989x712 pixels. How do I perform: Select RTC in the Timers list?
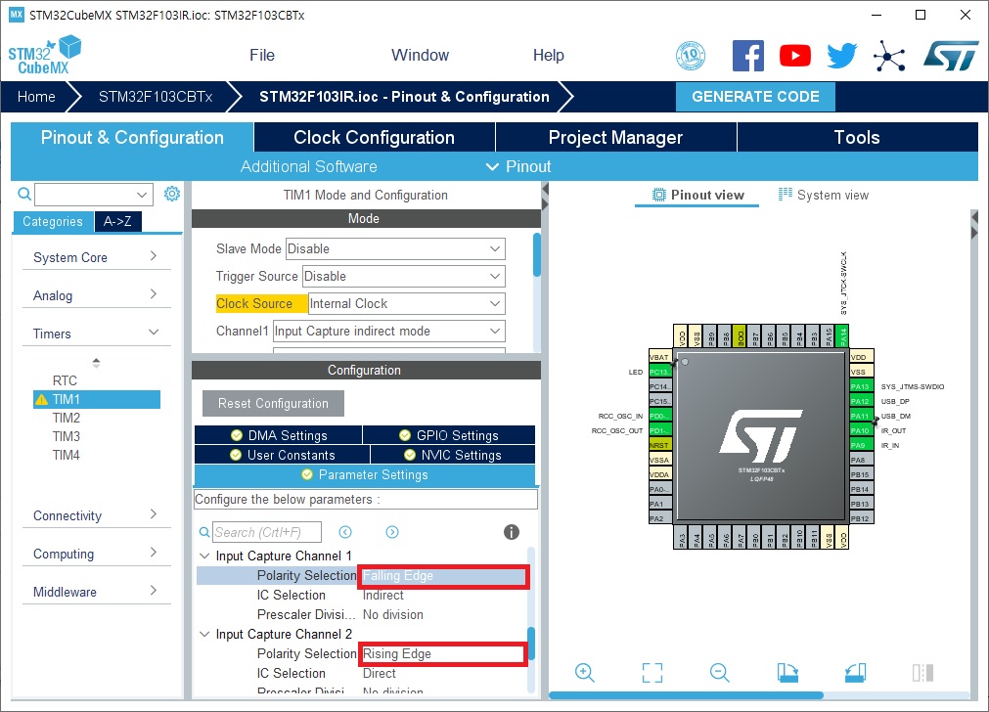[x=65, y=380]
